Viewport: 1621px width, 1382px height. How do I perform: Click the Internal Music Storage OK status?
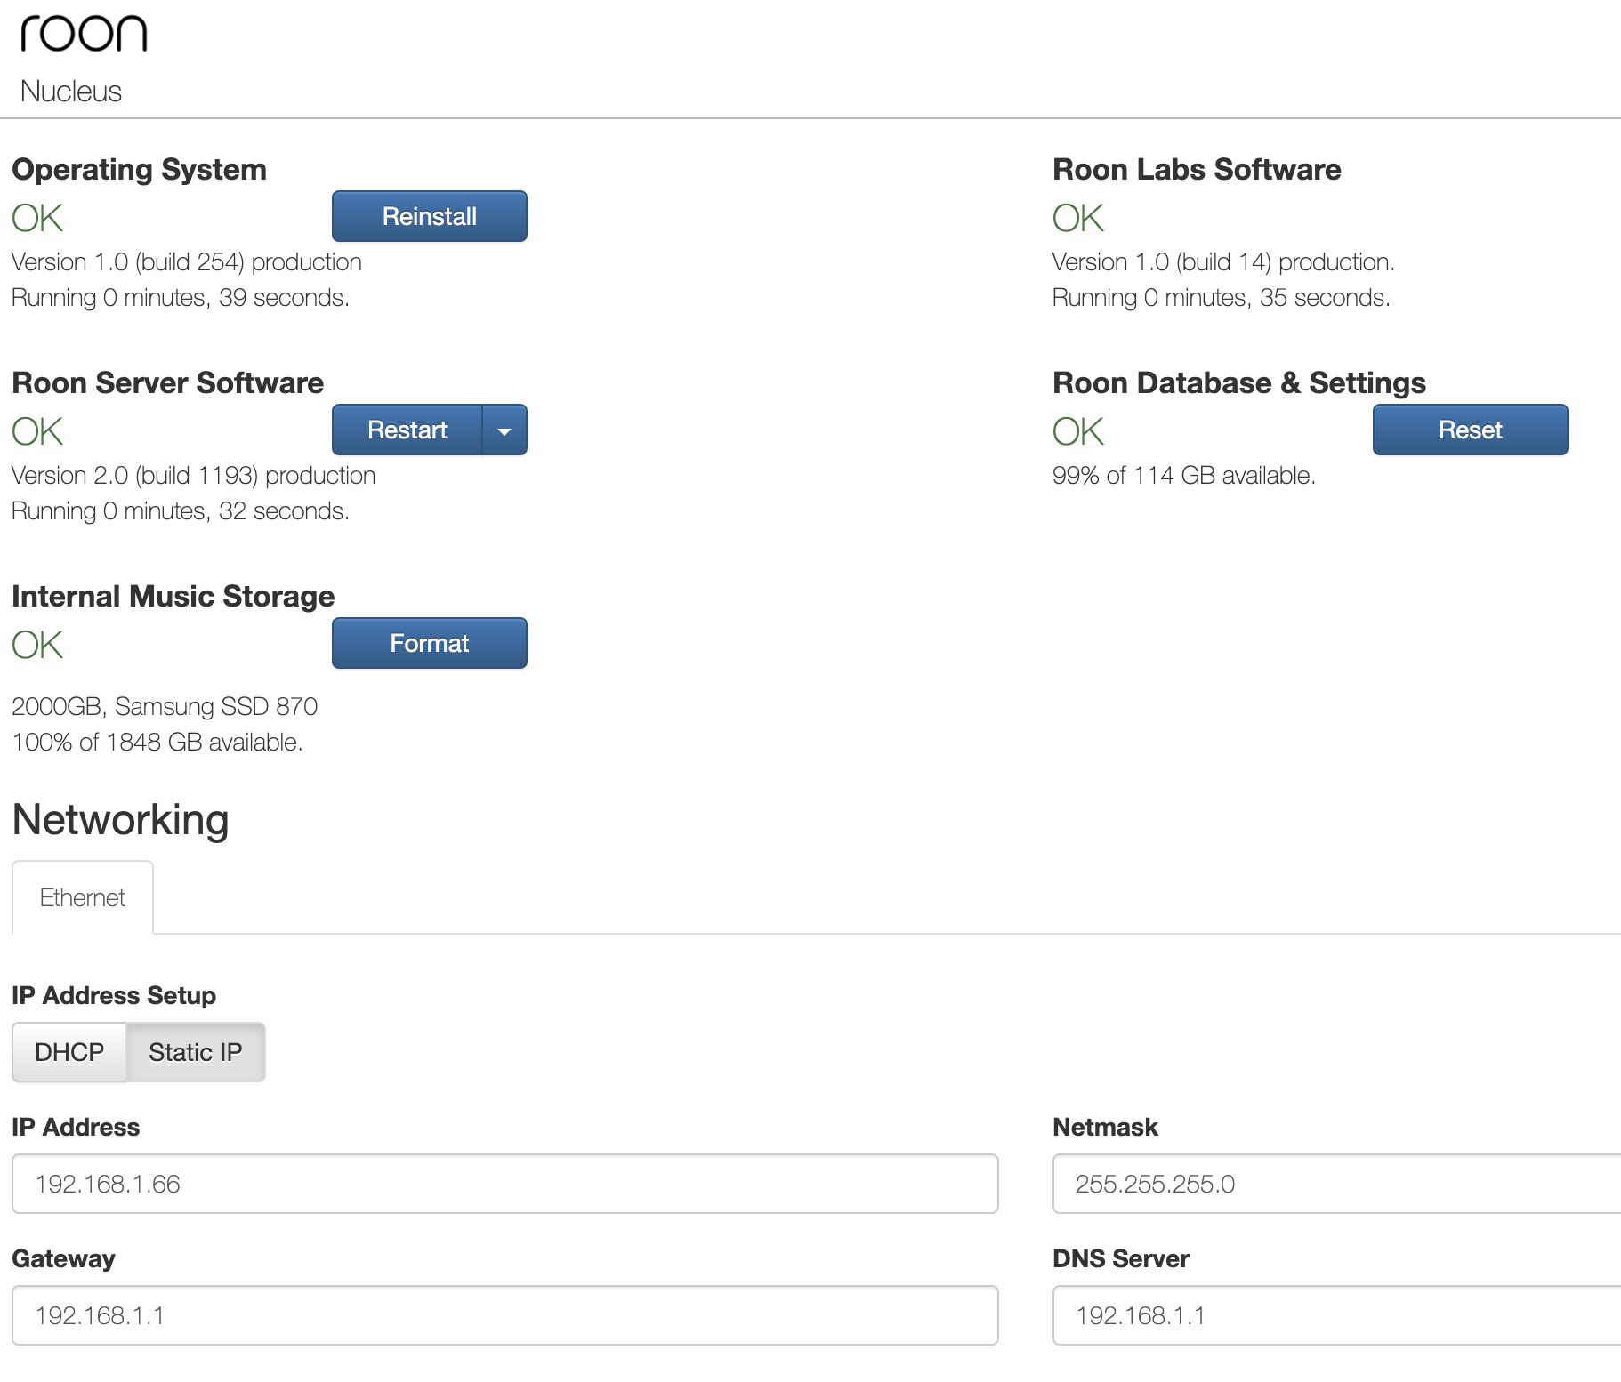[x=37, y=645]
